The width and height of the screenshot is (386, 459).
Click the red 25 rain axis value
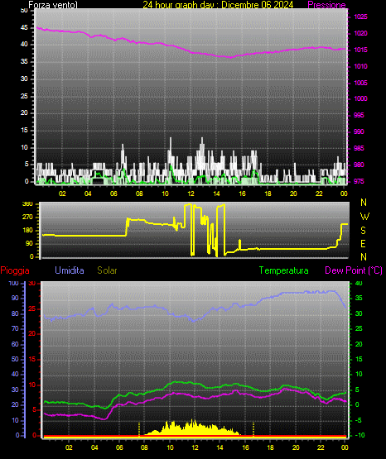point(32,308)
